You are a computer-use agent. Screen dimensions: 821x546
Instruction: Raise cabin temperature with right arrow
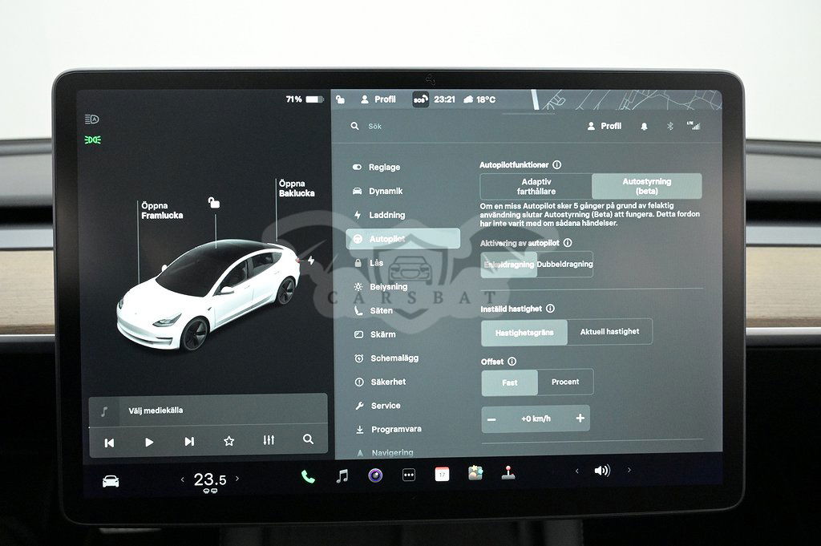237,479
